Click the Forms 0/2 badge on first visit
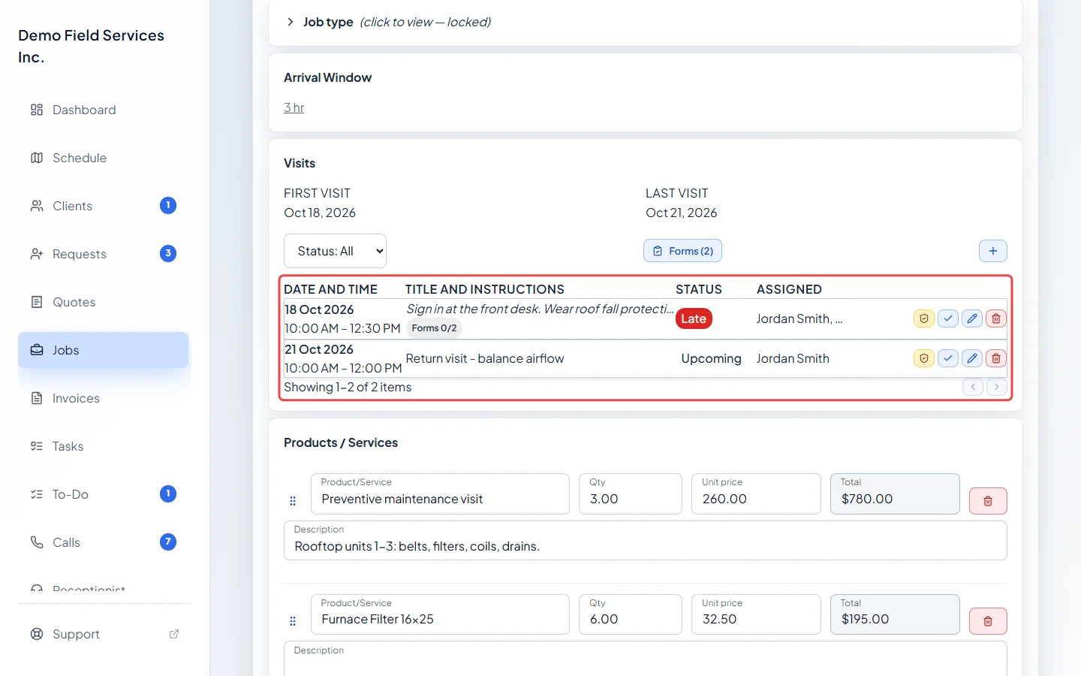 tap(434, 328)
